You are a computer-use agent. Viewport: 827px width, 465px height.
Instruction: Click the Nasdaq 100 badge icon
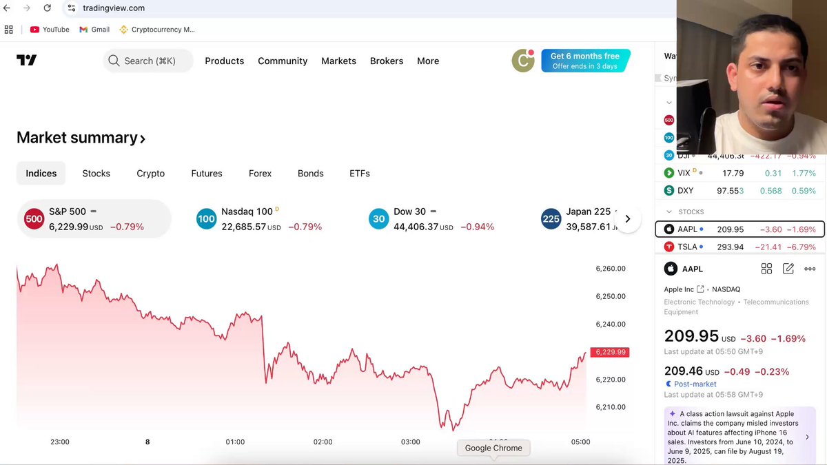(x=206, y=219)
